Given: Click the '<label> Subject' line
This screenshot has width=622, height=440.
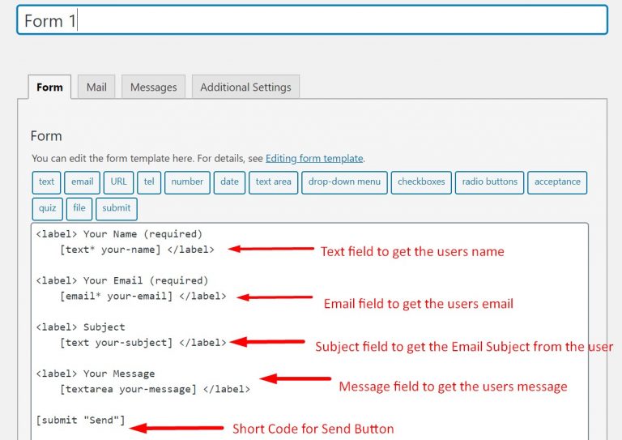Looking at the screenshot, I should 80,327.
